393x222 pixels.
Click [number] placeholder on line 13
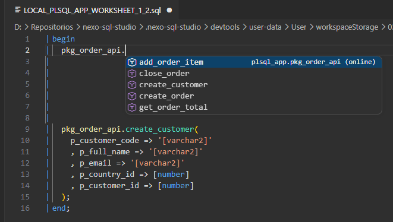(171, 175)
